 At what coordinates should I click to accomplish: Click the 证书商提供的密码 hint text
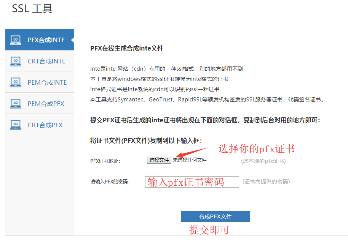266,182
